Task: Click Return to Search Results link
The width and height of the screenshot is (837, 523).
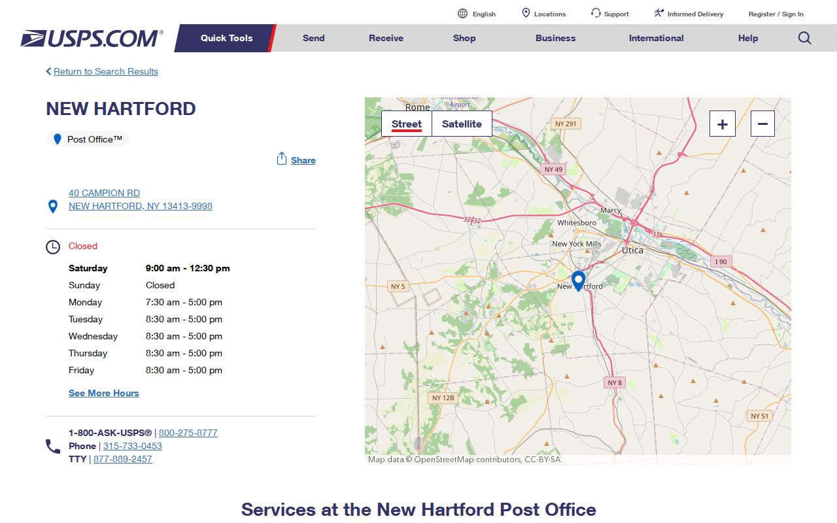Action: (106, 71)
